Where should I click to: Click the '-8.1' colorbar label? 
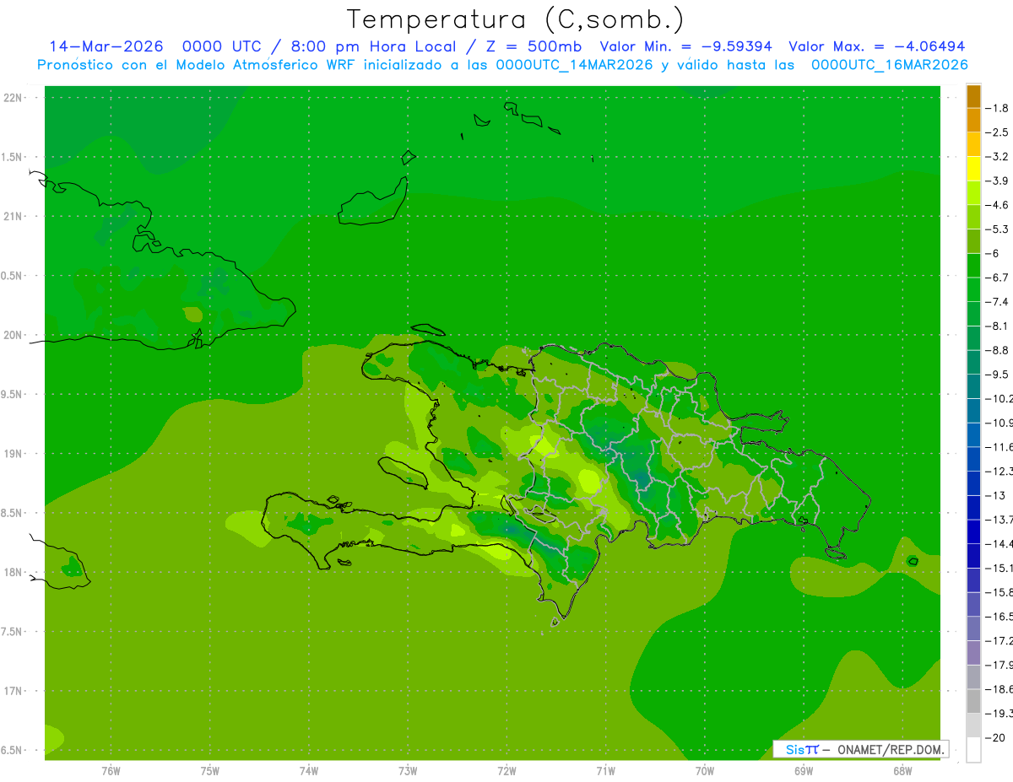point(997,326)
